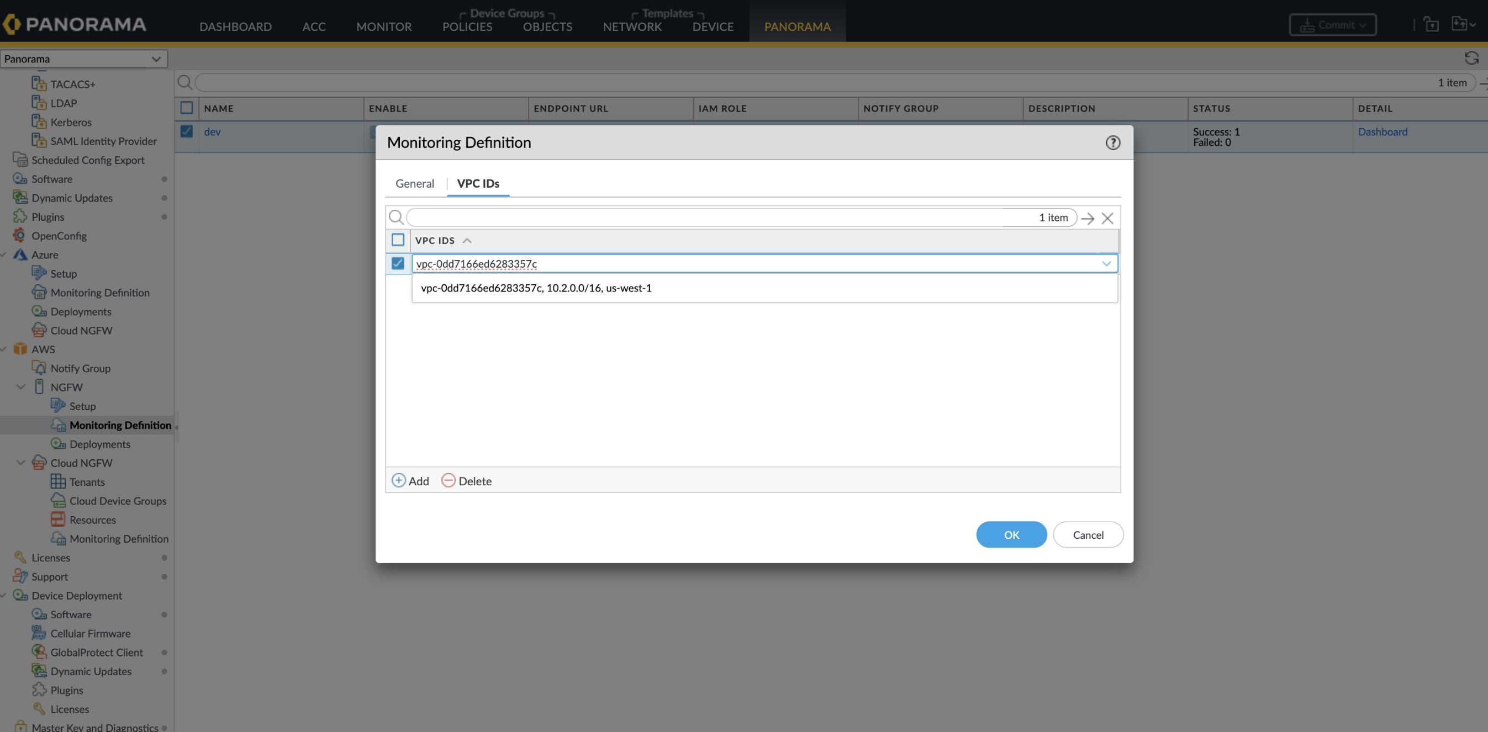Click the refresh icon at top right

click(x=1471, y=59)
